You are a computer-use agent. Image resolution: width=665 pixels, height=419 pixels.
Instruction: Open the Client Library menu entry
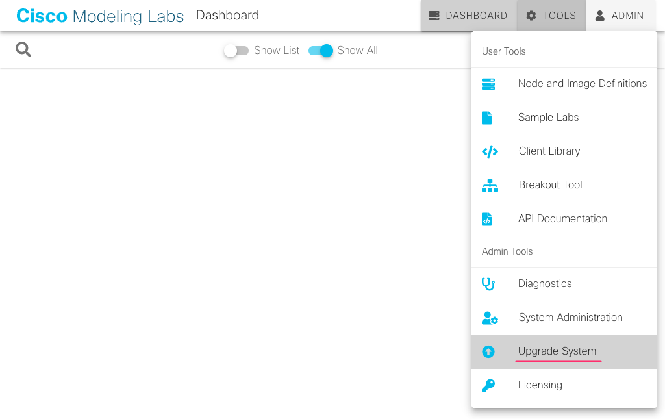click(x=564, y=151)
